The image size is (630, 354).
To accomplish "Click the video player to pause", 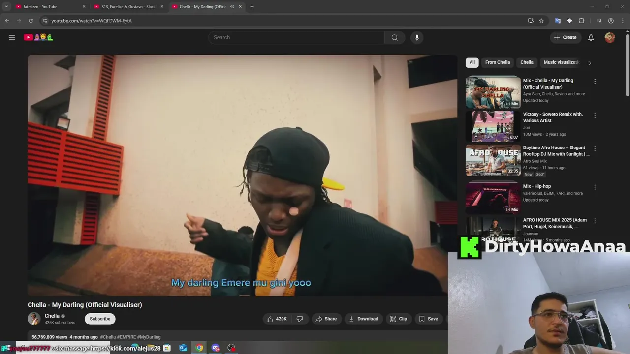I will pyautogui.click(x=242, y=176).
